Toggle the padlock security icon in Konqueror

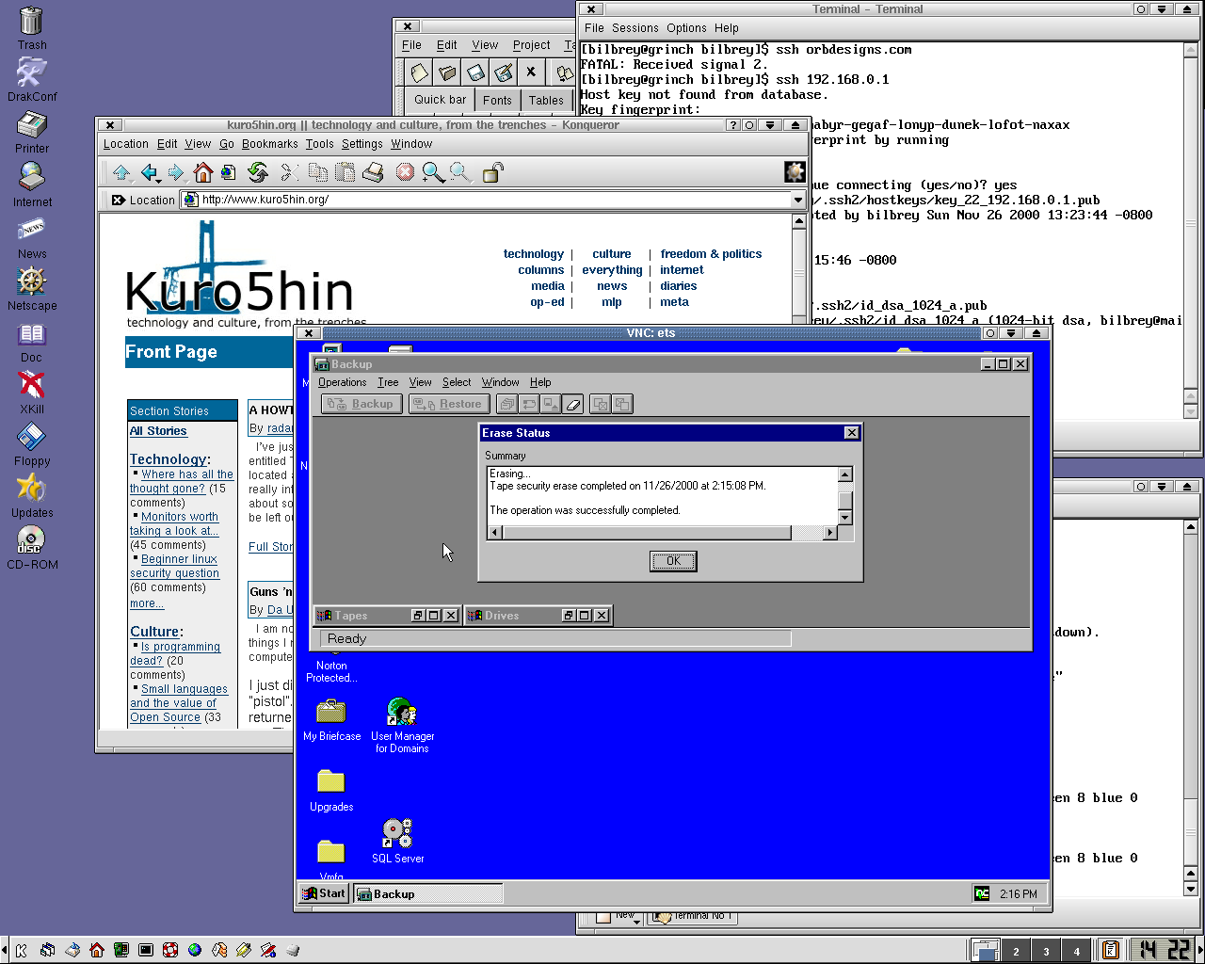[492, 172]
